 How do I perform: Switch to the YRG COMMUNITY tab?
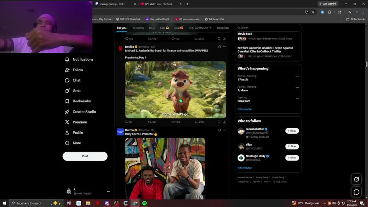200,28
